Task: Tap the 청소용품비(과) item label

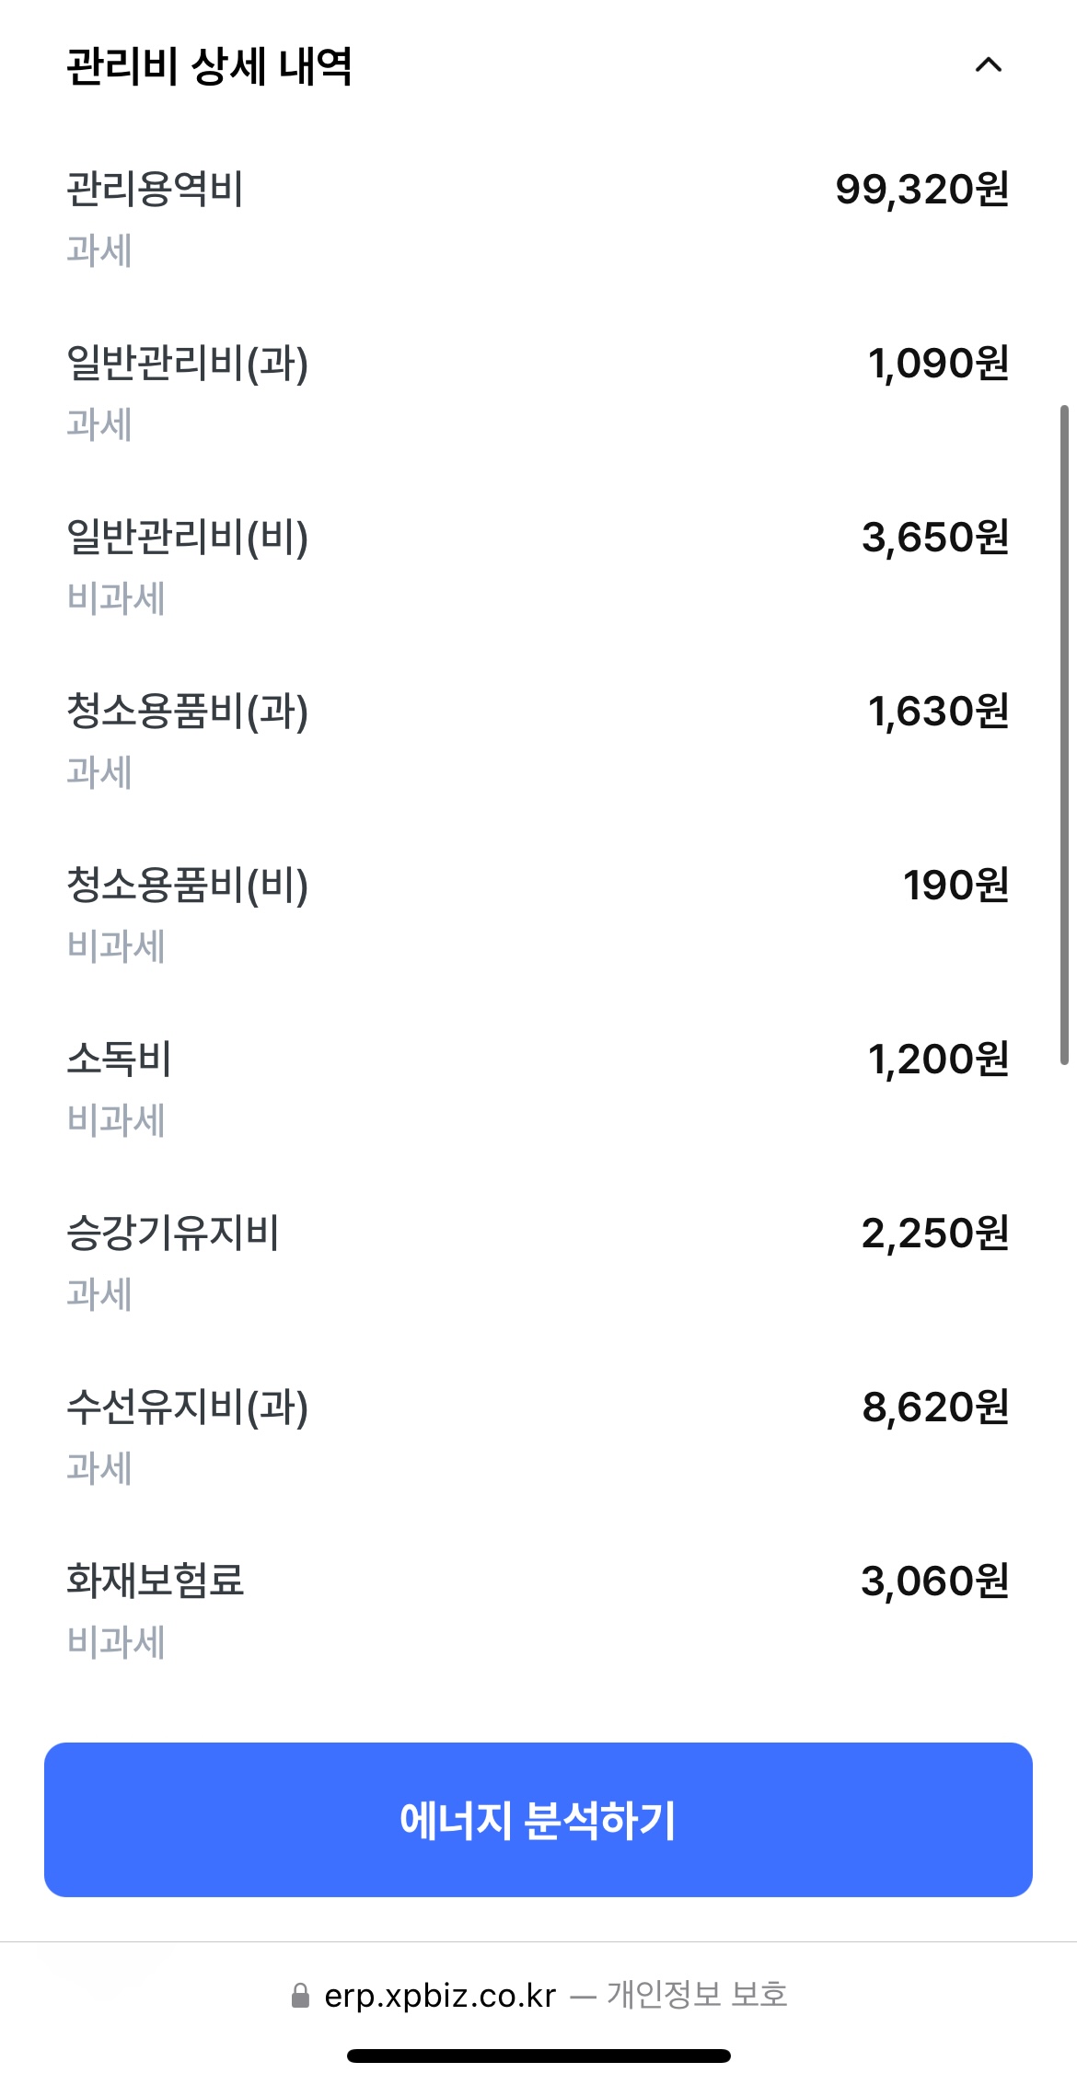Action: click(x=187, y=712)
